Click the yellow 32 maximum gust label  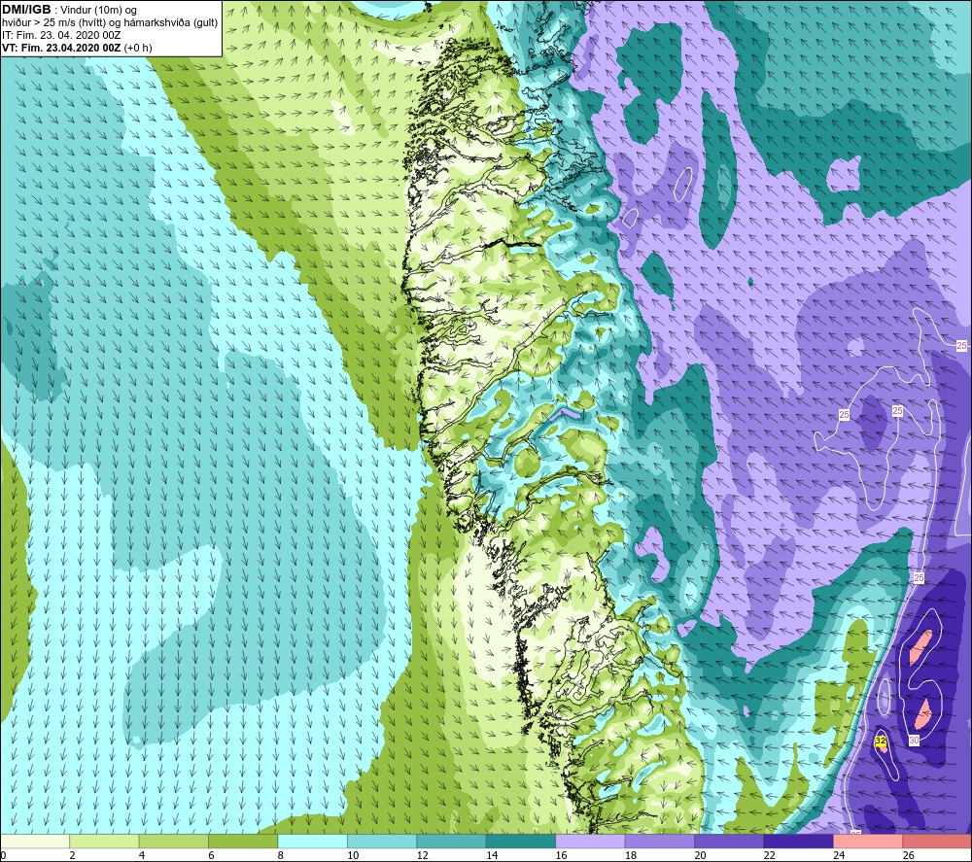(881, 741)
